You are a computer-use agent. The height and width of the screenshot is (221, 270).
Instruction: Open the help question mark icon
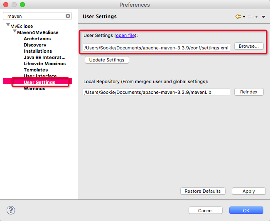point(11,210)
